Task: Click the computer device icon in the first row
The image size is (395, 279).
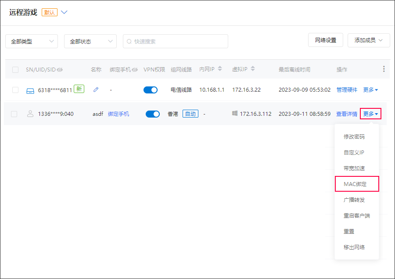Action: coord(30,89)
